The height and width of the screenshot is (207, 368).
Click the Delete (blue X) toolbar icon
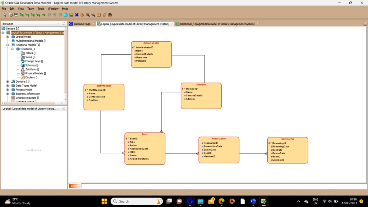pos(77,15)
